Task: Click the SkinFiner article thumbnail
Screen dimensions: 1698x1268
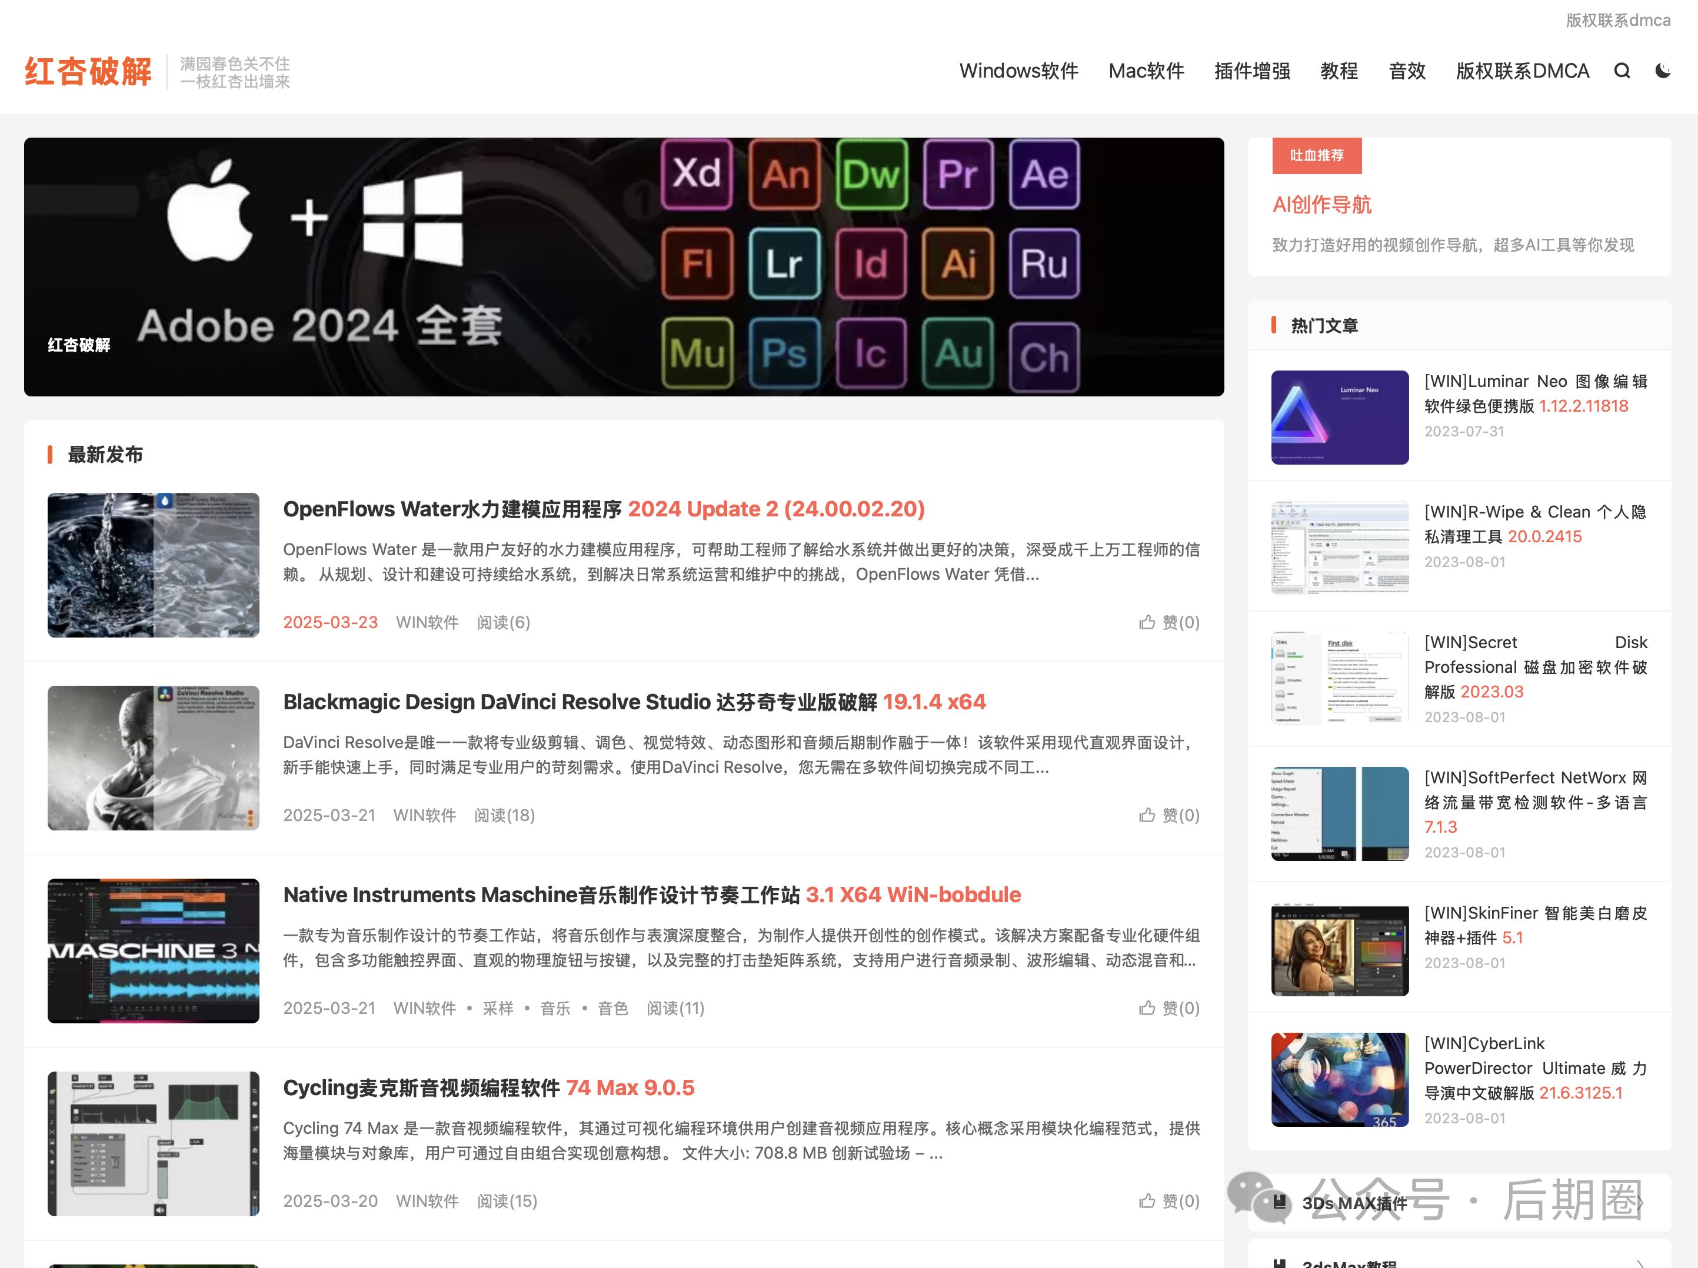Action: tap(1340, 950)
